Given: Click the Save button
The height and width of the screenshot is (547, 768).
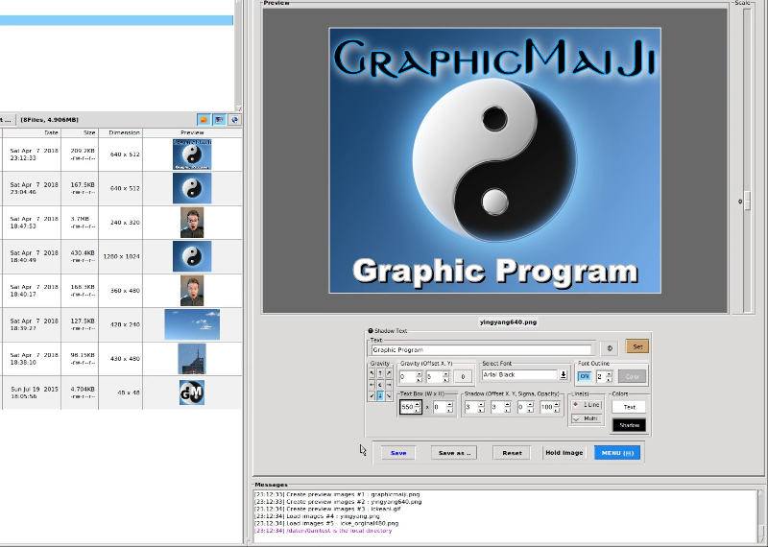Looking at the screenshot, I should coord(398,453).
